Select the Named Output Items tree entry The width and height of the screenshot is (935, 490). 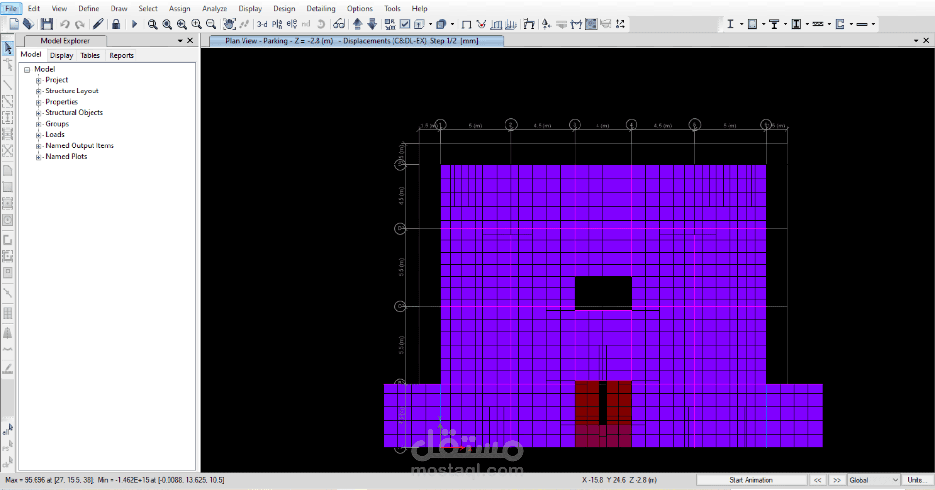pyautogui.click(x=79, y=145)
